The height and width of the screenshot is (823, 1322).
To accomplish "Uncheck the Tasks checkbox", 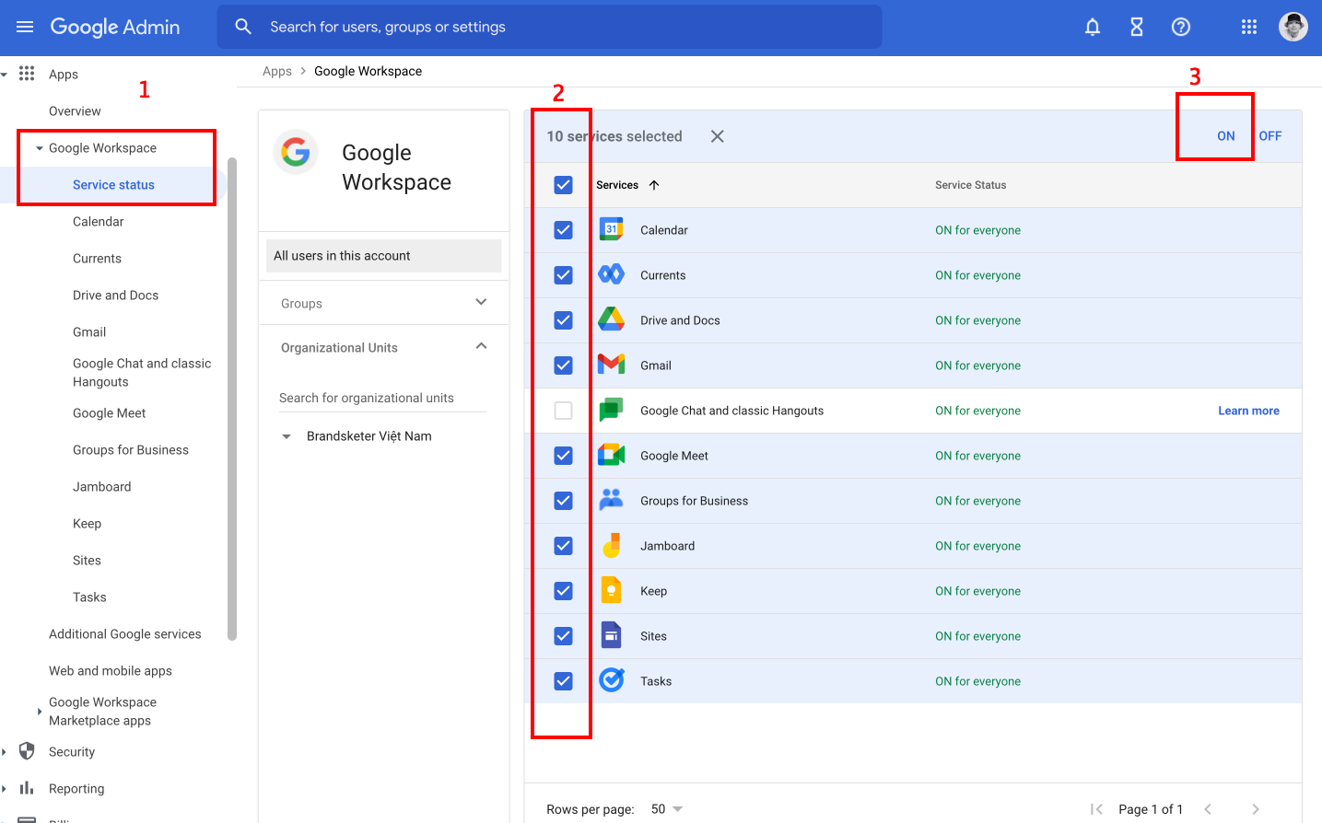I will (x=564, y=681).
